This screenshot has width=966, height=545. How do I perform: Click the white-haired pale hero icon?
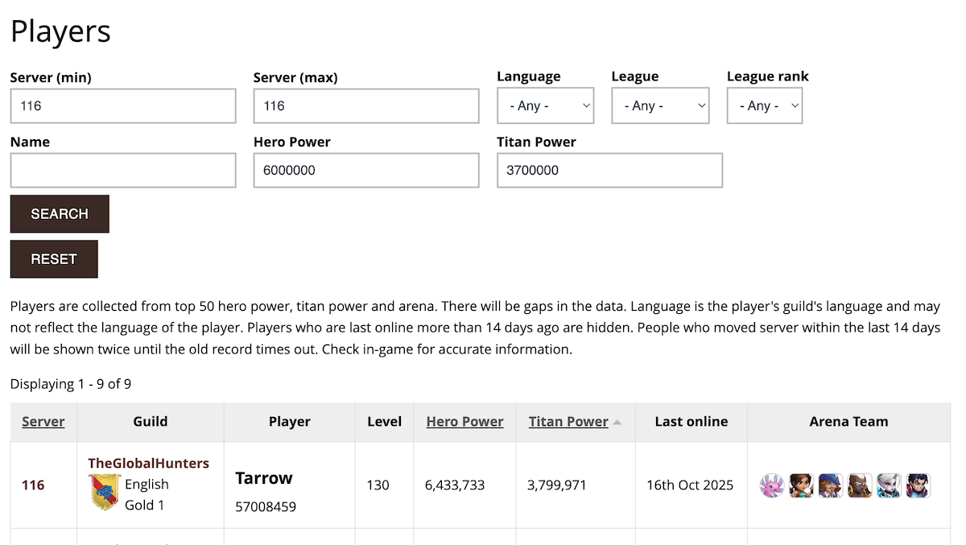click(x=889, y=485)
